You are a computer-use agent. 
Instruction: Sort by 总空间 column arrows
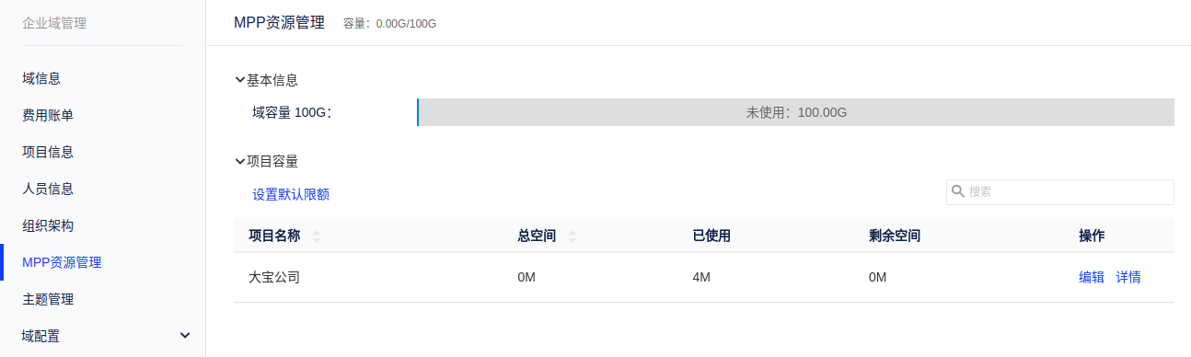coord(572,236)
